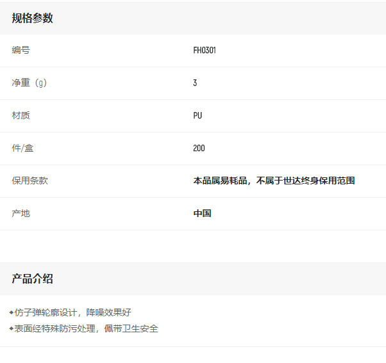This screenshot has height=363, width=386.
Task: Select the 保用条款 row label
Action: (29, 181)
